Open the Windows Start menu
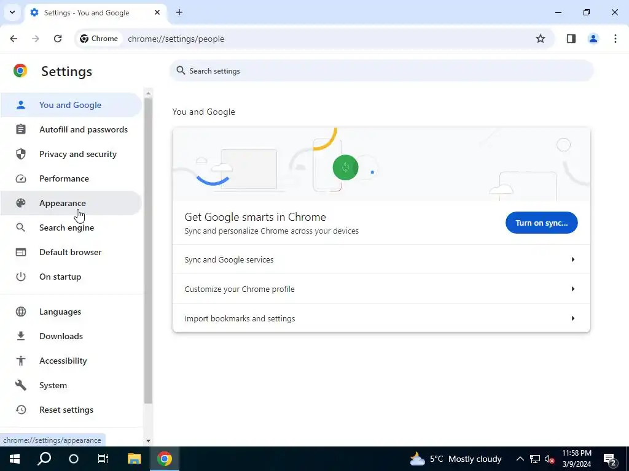Screen dimensions: 629x471 coord(15,459)
